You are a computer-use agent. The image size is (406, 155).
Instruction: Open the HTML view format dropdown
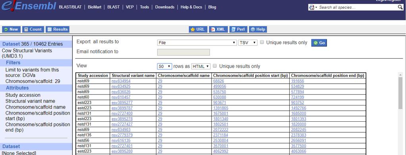201,66
